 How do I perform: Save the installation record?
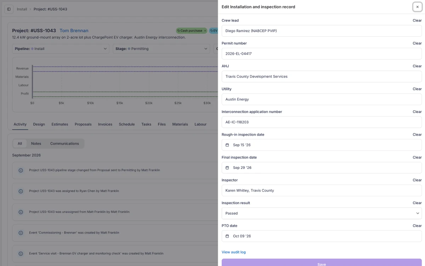click(x=322, y=263)
